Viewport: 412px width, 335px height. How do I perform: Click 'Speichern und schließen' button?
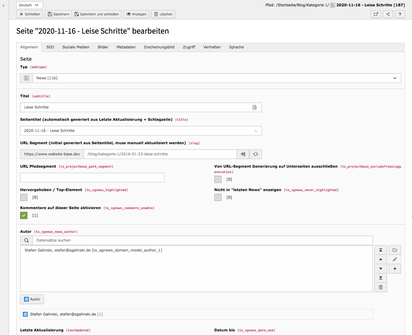[x=97, y=14]
